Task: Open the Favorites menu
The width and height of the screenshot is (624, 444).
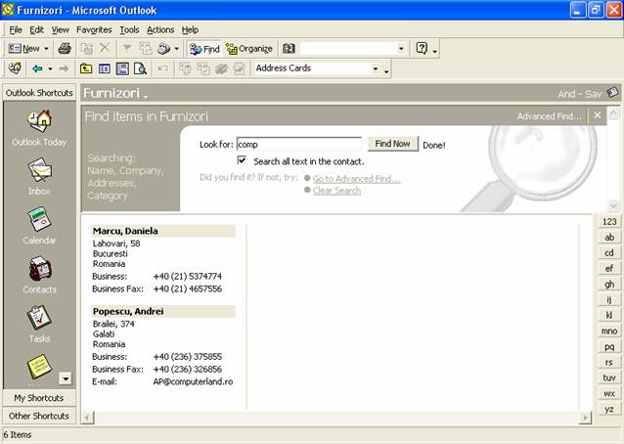Action: pyautogui.click(x=94, y=30)
